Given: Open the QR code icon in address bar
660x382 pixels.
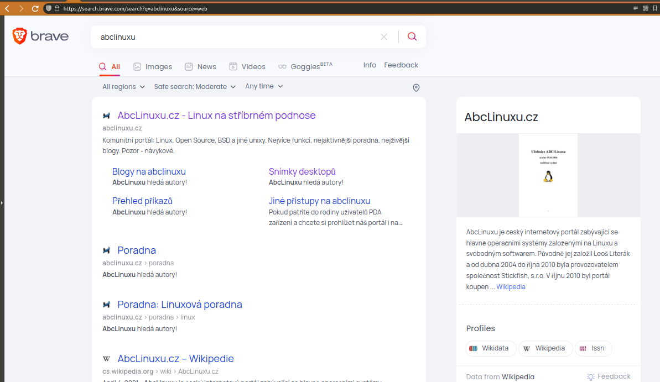Looking at the screenshot, I should click(645, 8).
